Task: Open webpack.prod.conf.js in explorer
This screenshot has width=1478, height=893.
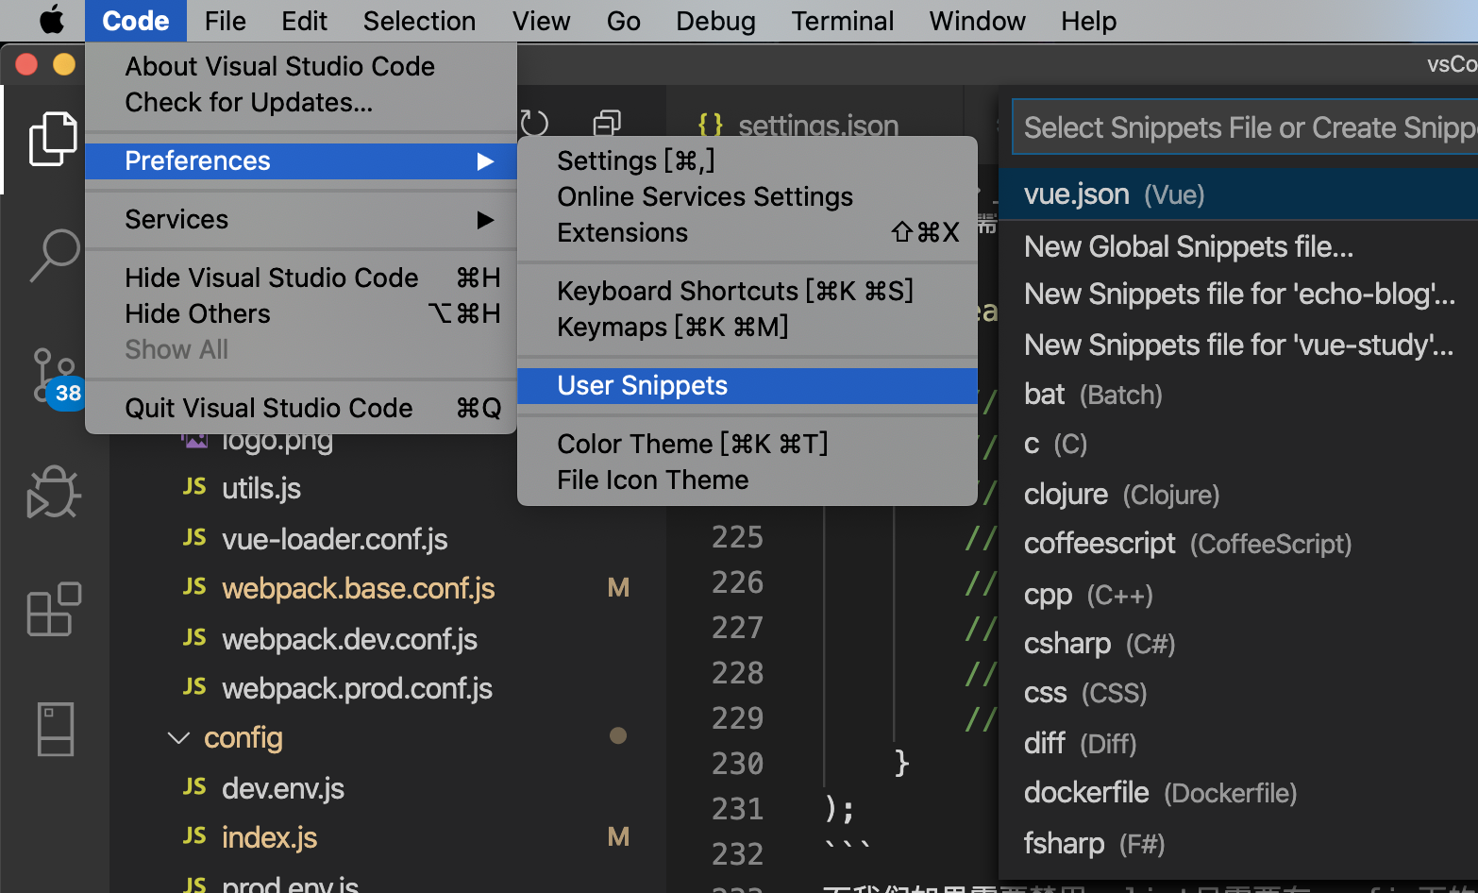Action: [357, 688]
